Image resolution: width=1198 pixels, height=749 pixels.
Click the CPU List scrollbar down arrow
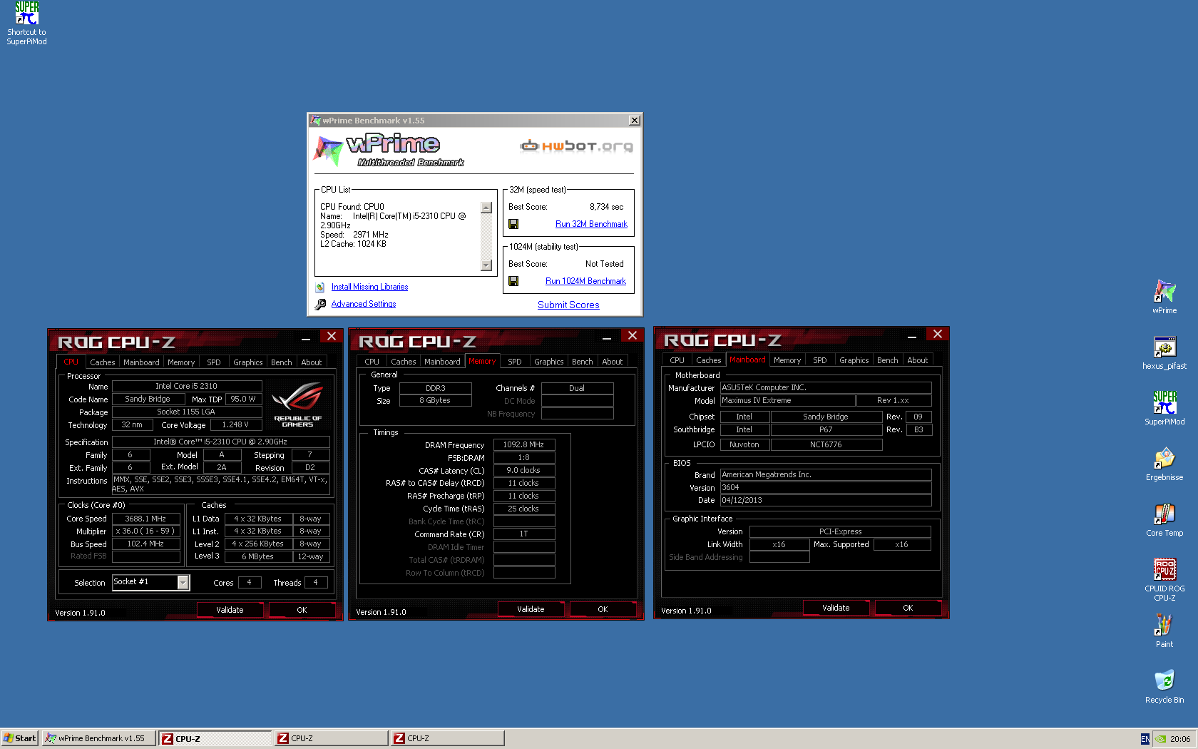(486, 265)
